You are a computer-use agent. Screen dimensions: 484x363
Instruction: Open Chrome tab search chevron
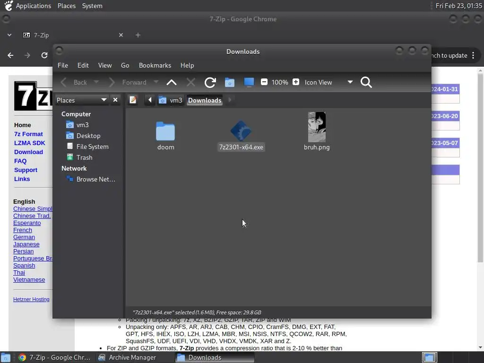[9, 35]
